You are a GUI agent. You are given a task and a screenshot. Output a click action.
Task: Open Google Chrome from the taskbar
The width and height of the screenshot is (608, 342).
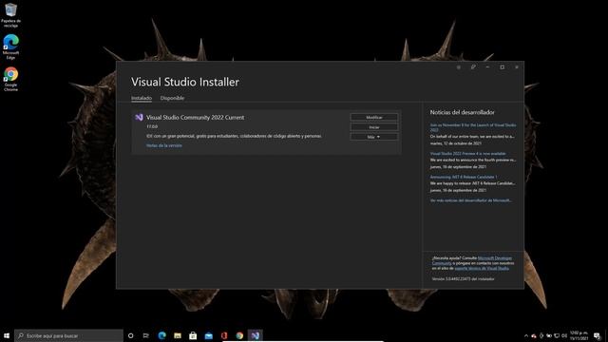(x=239, y=335)
